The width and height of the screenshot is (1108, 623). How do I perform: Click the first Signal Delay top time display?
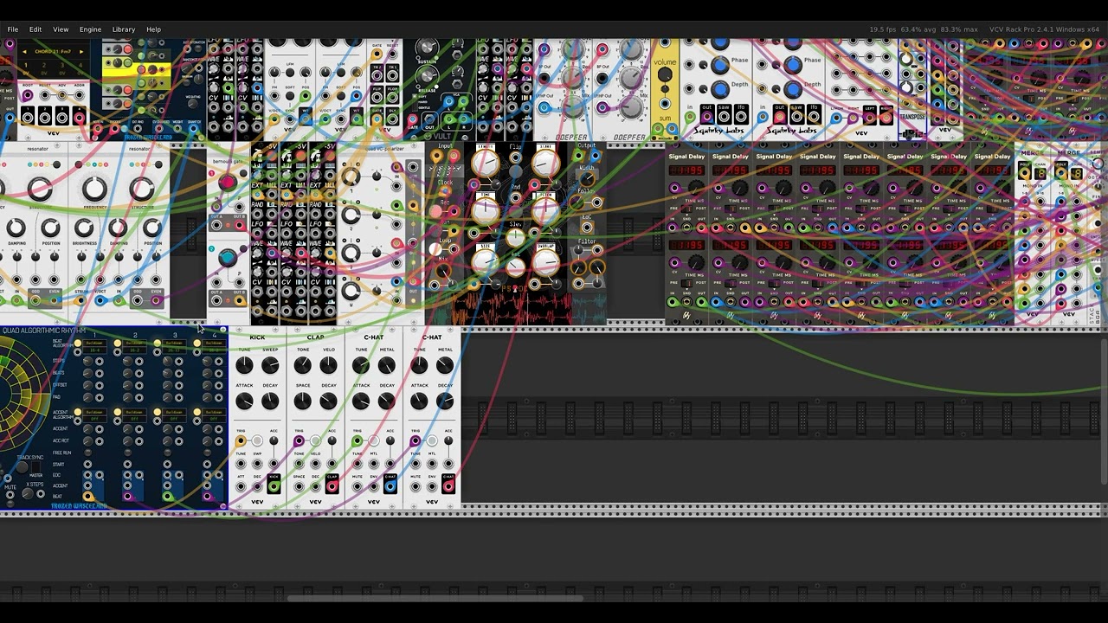[686, 170]
